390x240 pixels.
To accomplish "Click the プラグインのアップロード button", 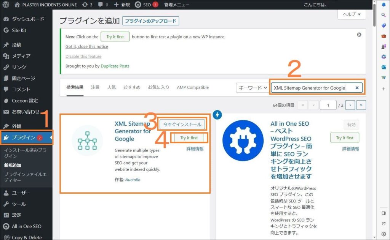I will 150,21.
